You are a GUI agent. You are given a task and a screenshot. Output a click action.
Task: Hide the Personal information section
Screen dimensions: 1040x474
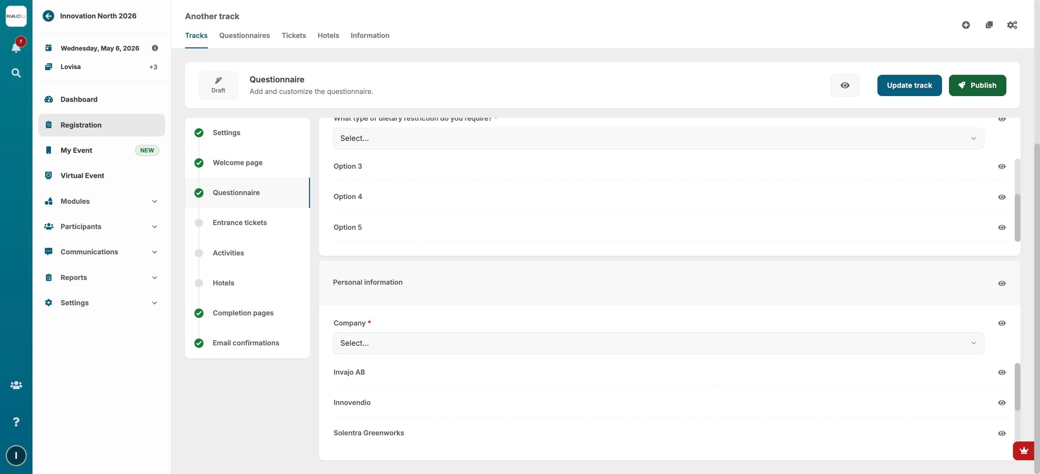(1002, 284)
